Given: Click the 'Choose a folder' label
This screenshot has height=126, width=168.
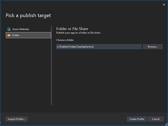Looking at the screenshot, I should coord(65,40).
